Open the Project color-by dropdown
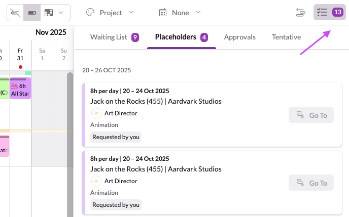Viewport: 349px width, 217px height. click(x=110, y=12)
